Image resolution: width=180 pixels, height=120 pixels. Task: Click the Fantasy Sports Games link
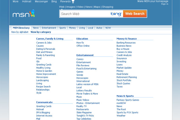(x=128, y=100)
